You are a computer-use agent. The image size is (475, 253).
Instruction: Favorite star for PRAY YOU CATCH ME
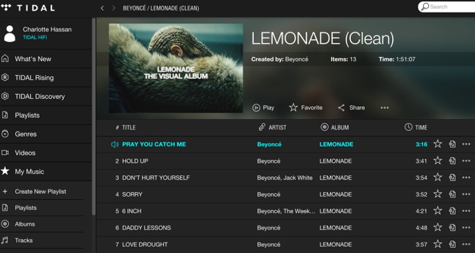[438, 144]
